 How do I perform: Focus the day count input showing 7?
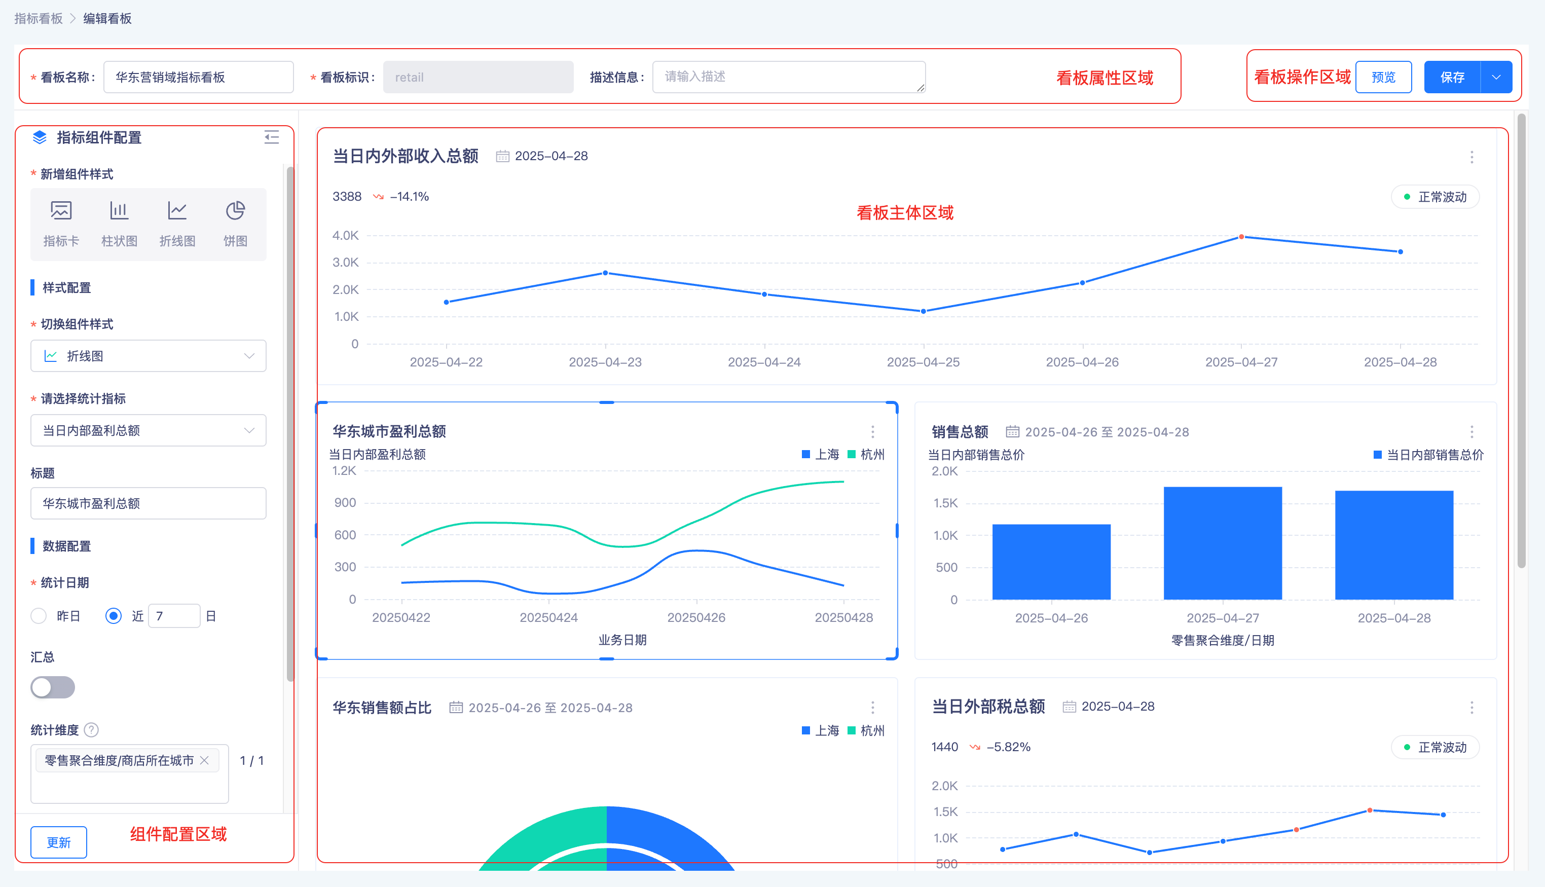coord(174,616)
